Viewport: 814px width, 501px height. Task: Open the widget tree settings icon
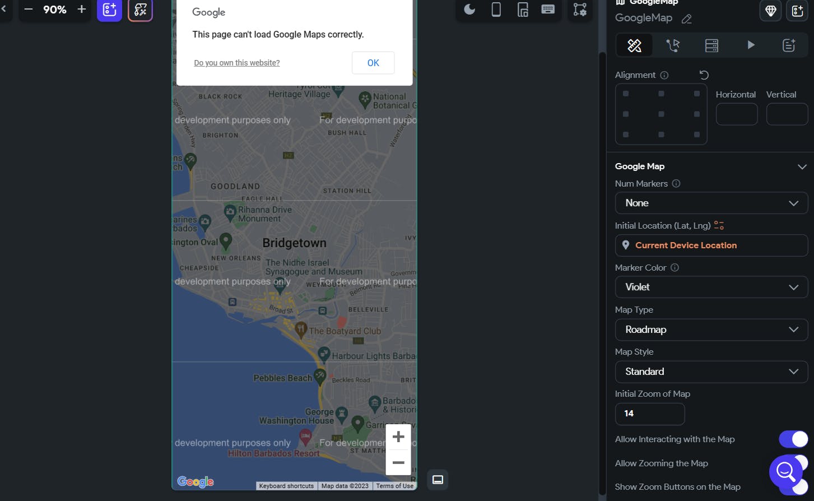(580, 10)
